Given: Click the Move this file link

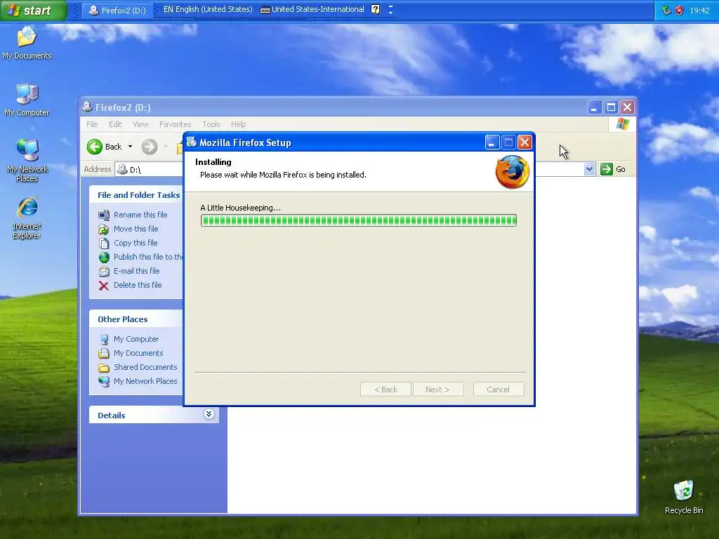Looking at the screenshot, I should click(x=136, y=229).
